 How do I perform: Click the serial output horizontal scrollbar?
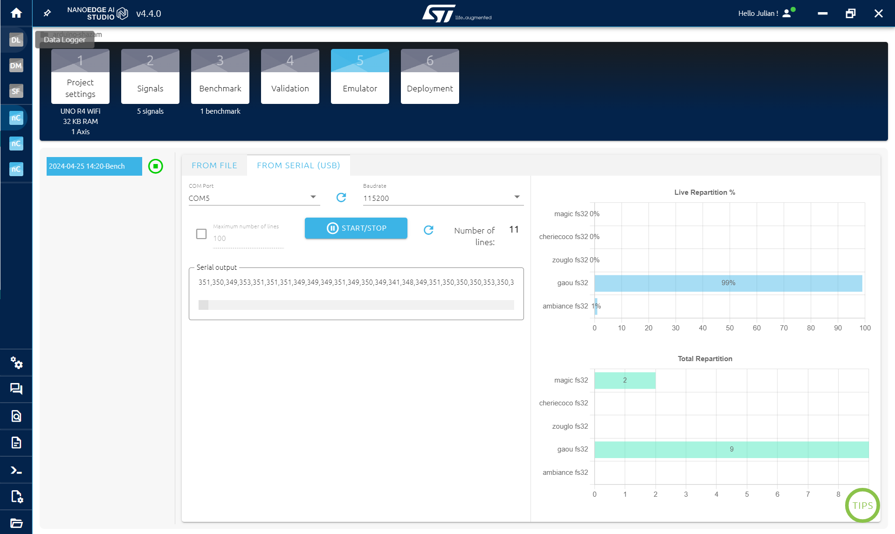[356, 305]
